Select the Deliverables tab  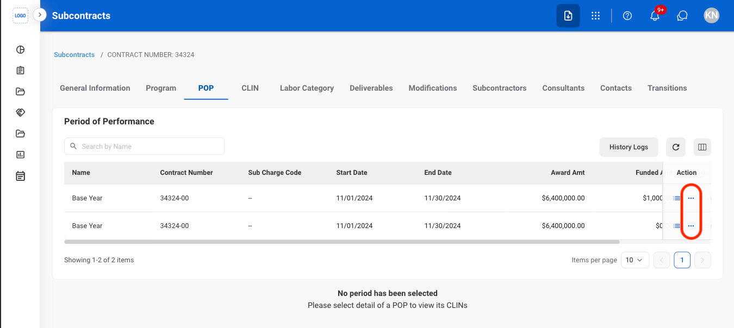point(371,88)
